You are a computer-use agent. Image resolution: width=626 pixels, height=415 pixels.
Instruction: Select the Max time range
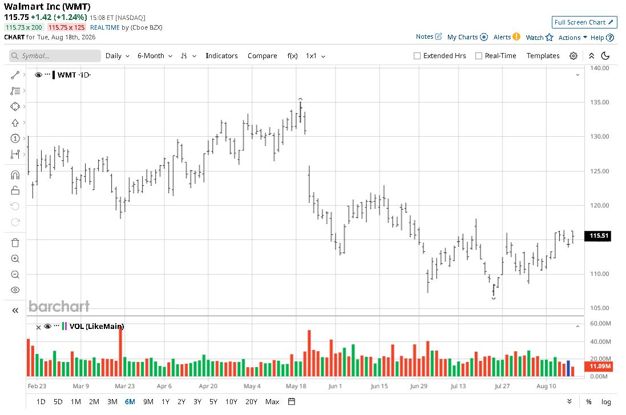pos(272,401)
